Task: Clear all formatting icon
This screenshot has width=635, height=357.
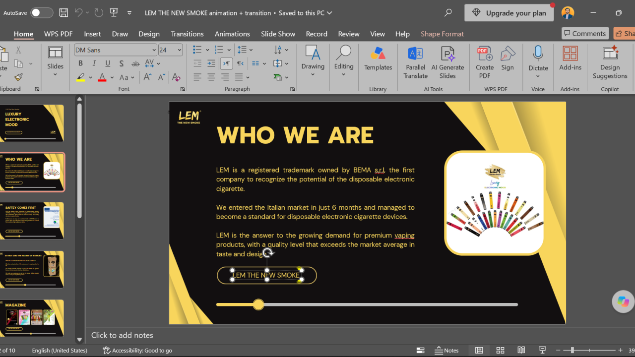Action: [x=176, y=77]
